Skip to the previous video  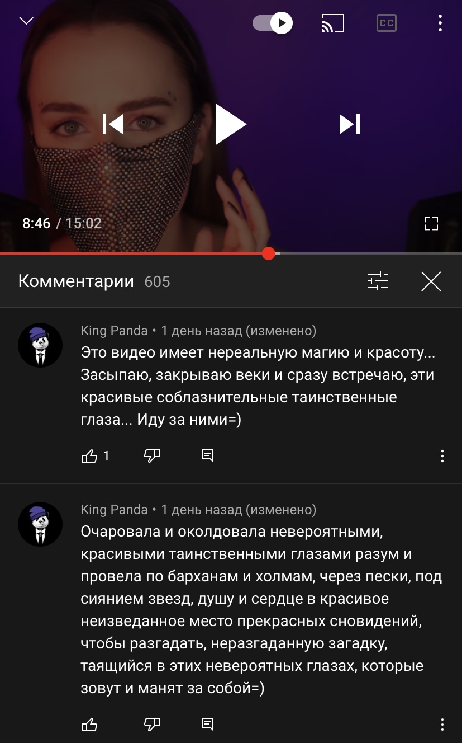(x=113, y=124)
